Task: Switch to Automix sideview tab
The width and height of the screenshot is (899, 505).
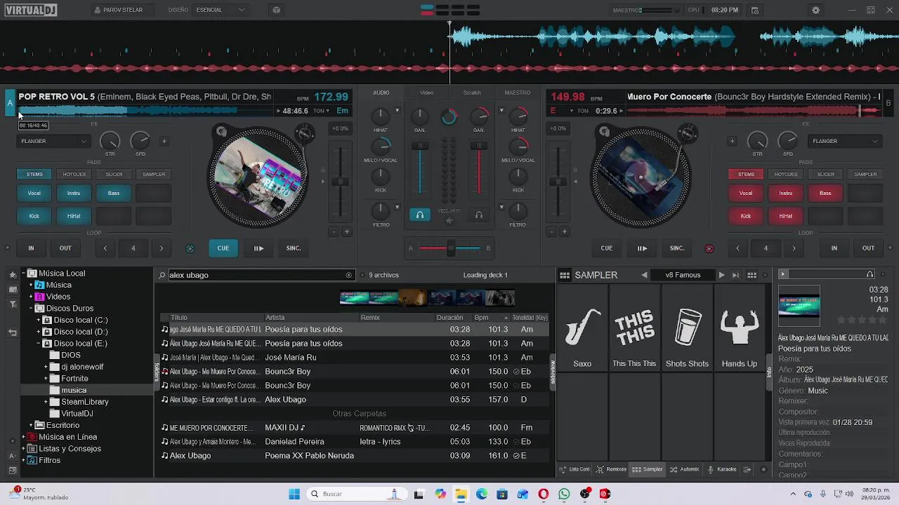Action: pos(685,469)
